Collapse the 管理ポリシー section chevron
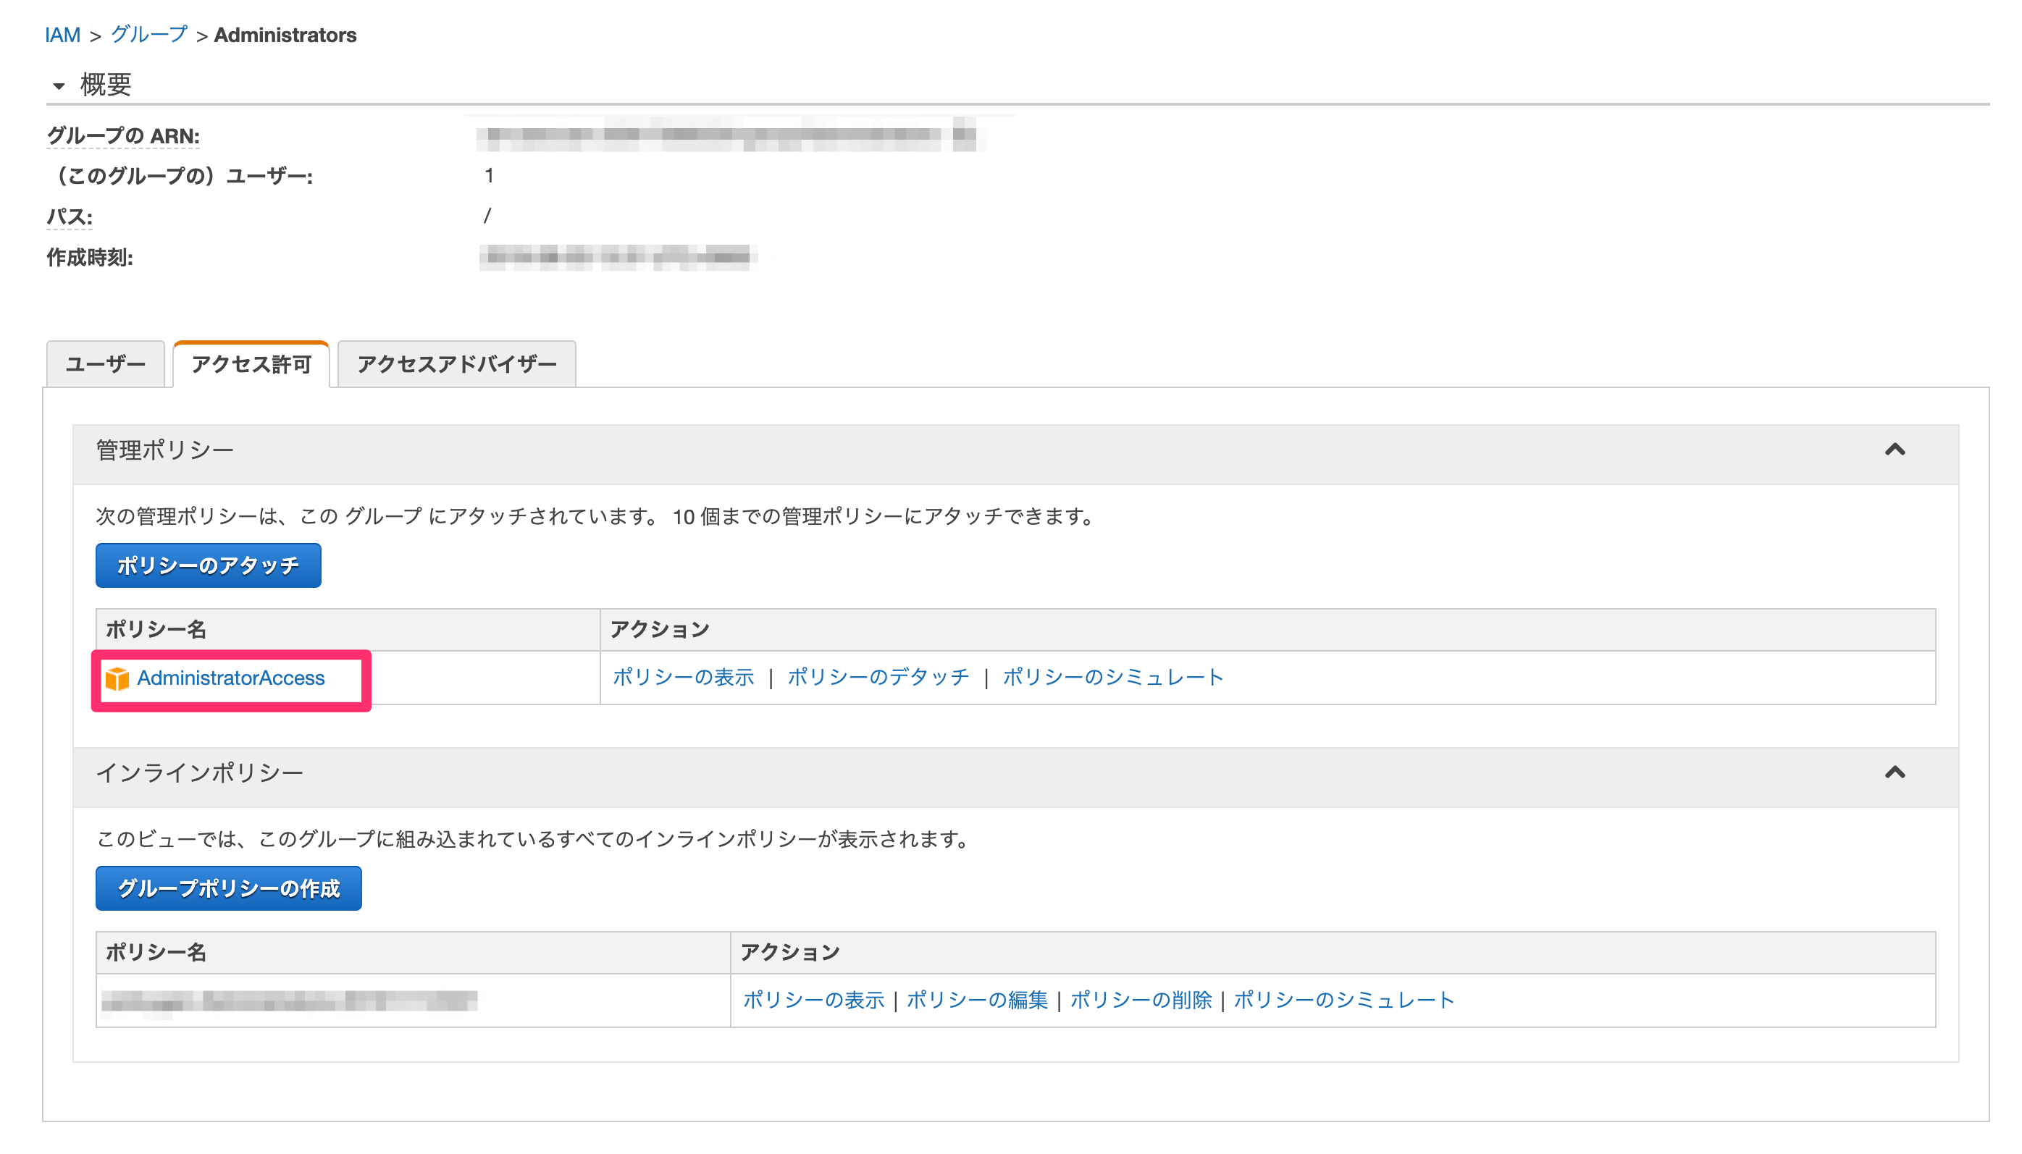Viewport: 2022px width, 1154px height. coord(1894,450)
